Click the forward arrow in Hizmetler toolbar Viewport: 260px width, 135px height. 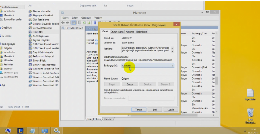(67, 23)
